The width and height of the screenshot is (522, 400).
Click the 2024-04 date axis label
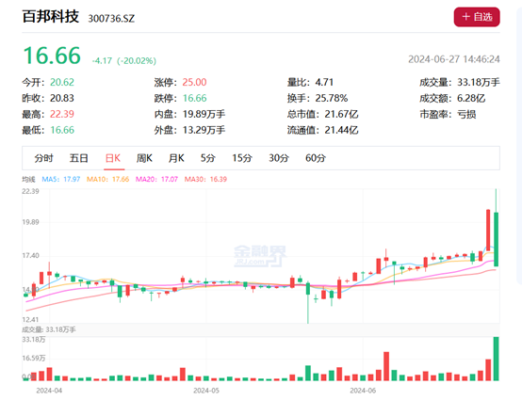pos(49,391)
